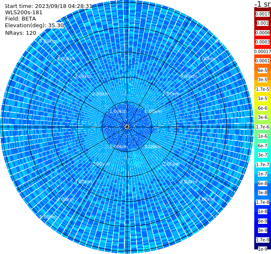Click the 5.00km range label in upper-left quadrant
The image size is (271, 254).
(x=48, y=41)
